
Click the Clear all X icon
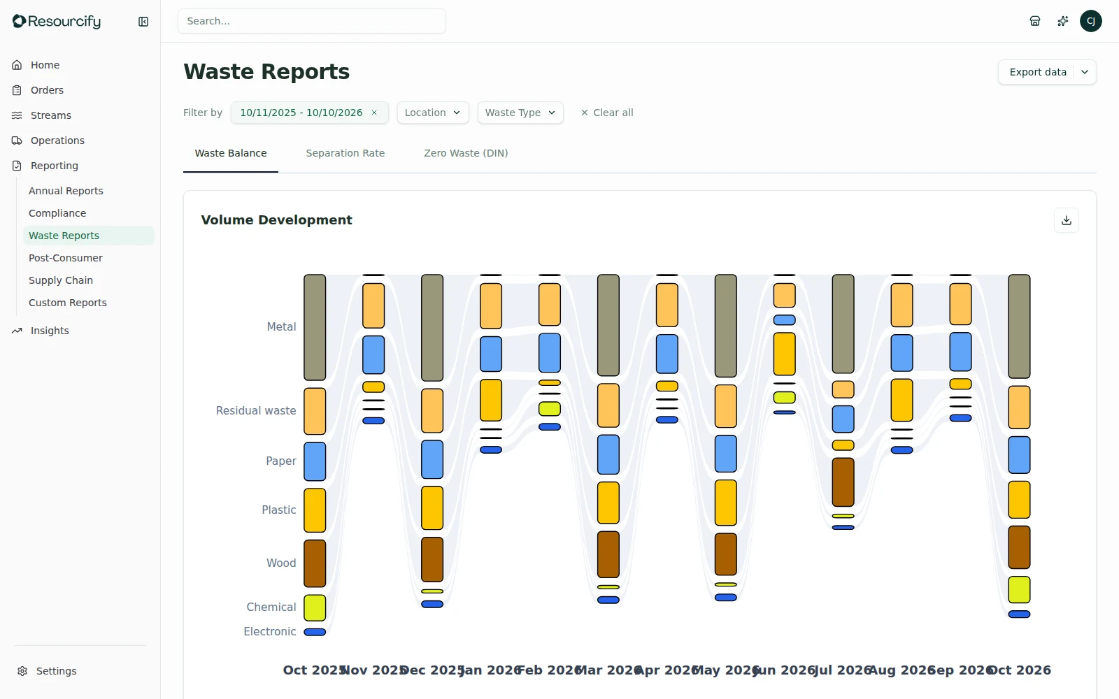tap(585, 113)
